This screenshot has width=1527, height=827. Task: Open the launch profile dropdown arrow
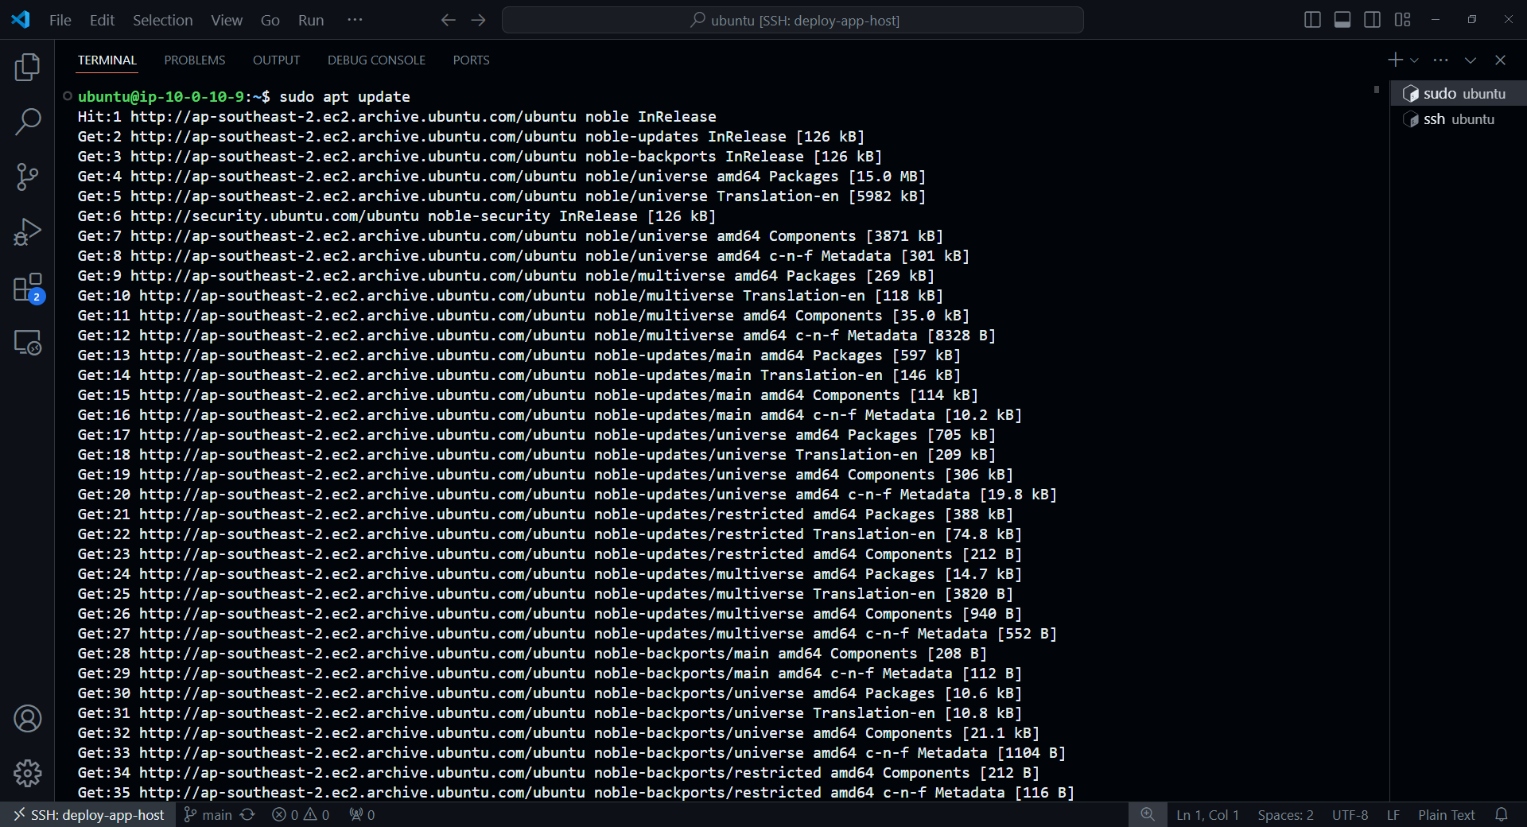(1414, 60)
